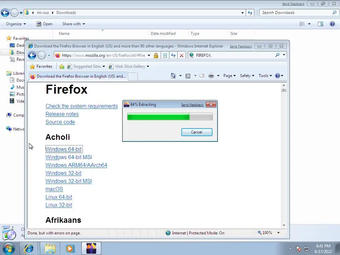Click the green extraction progress bar

coord(170,117)
